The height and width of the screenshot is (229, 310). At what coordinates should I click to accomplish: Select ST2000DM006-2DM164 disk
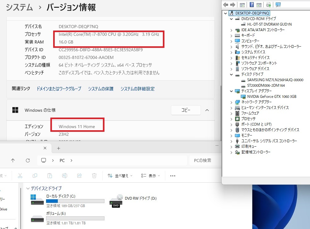266,85
